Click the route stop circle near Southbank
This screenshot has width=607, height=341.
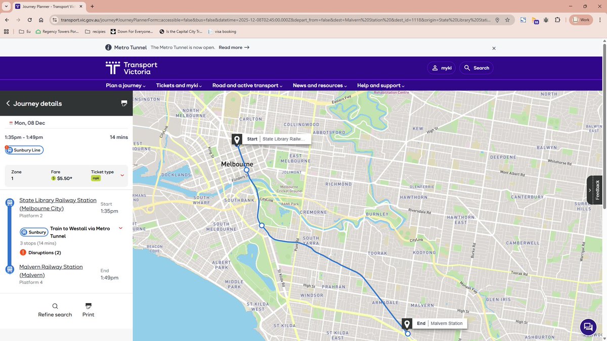click(262, 226)
